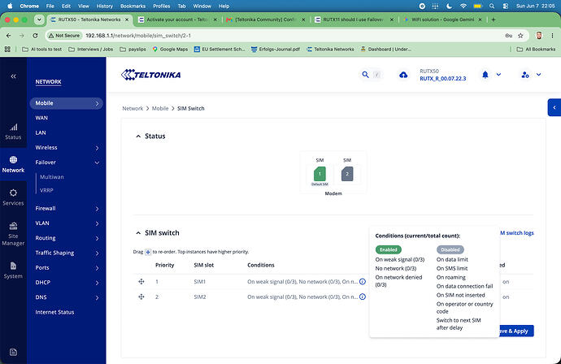Click info icon in SIM1 conditions
561x364 pixels.
[363, 282]
